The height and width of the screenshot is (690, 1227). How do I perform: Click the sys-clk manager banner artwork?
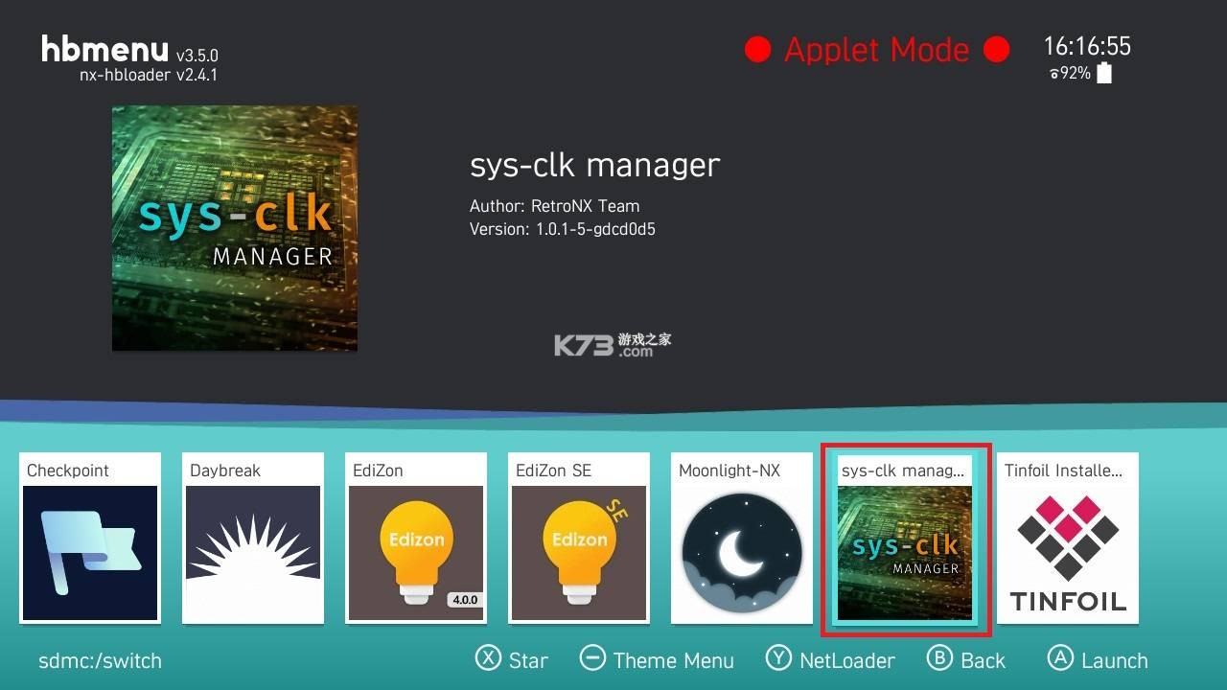[234, 227]
